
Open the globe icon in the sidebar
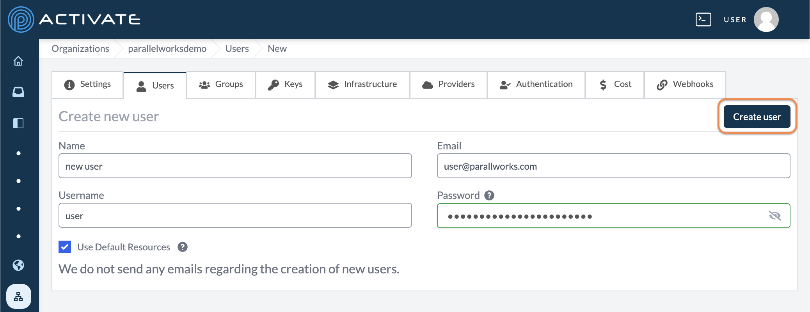click(18, 265)
